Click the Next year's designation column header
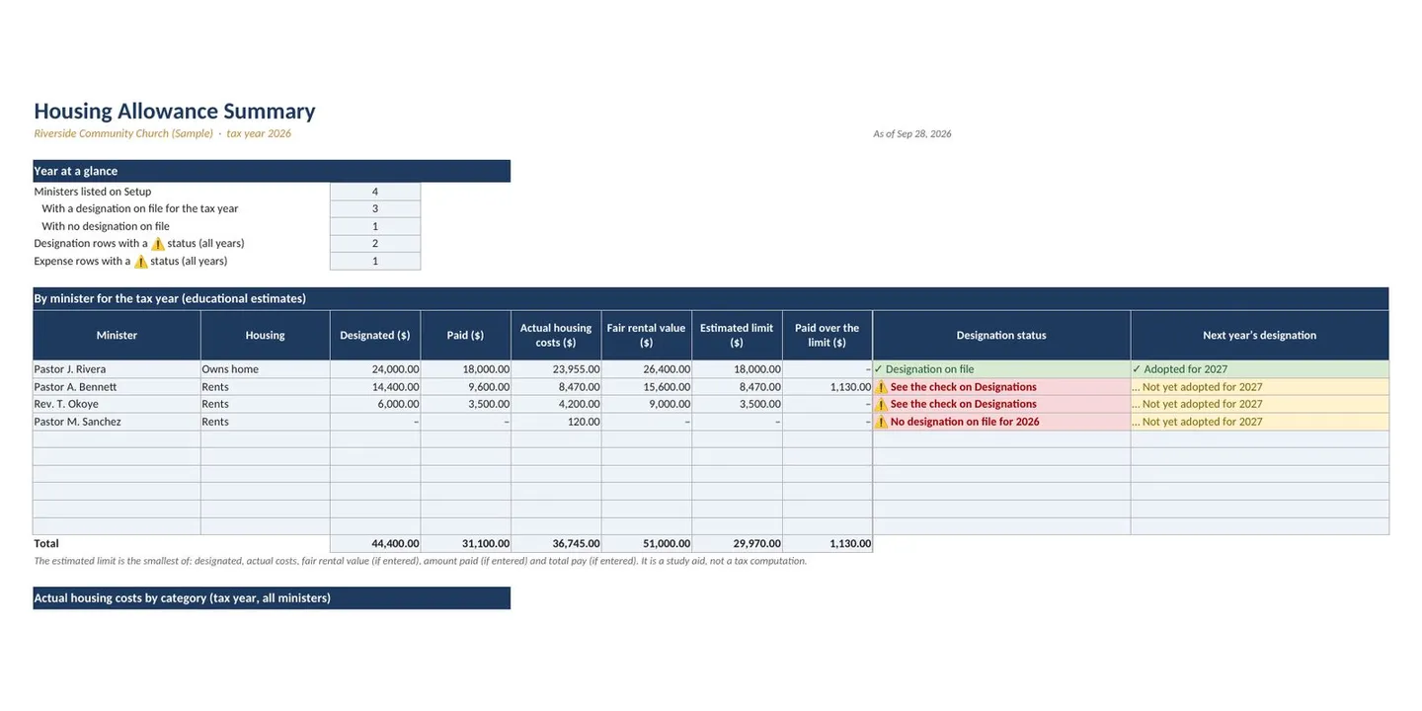Image resolution: width=1422 pixels, height=711 pixels. click(x=1260, y=336)
